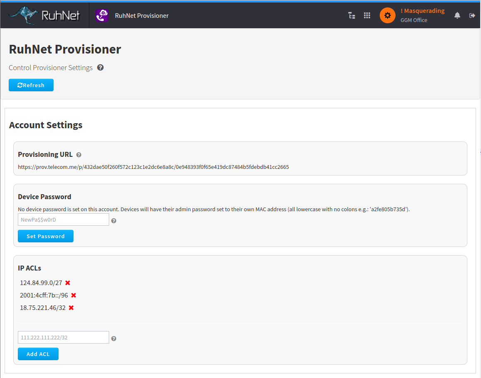Focus the device password input field
Screen dimensions: 481x378
[63, 219]
